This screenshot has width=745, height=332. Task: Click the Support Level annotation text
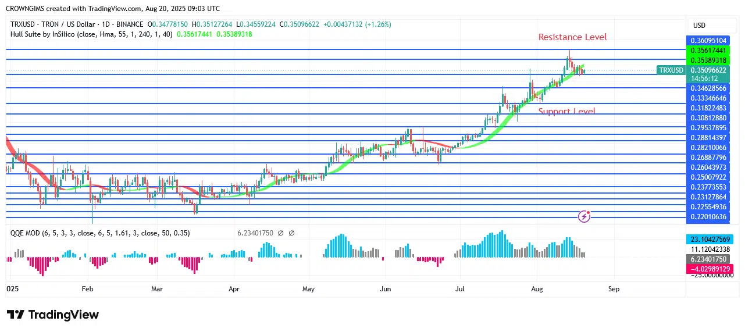point(566,112)
